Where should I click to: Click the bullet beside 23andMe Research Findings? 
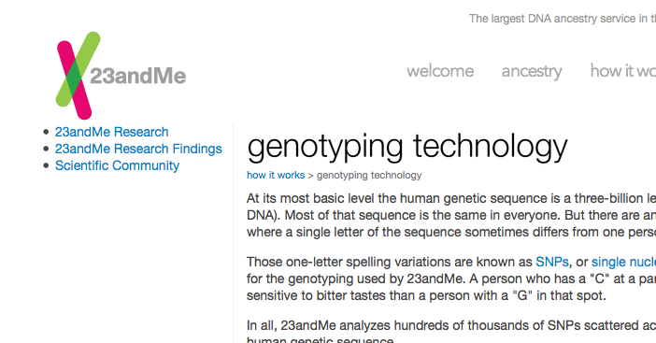[46, 149]
